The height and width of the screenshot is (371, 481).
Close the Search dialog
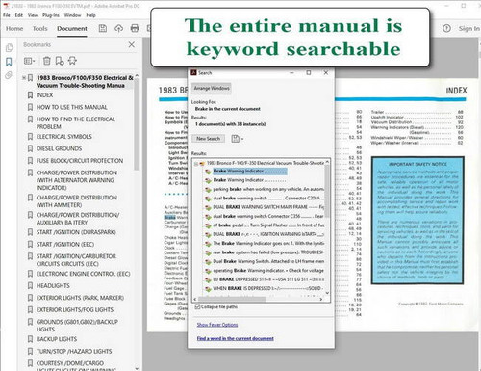tap(326, 73)
